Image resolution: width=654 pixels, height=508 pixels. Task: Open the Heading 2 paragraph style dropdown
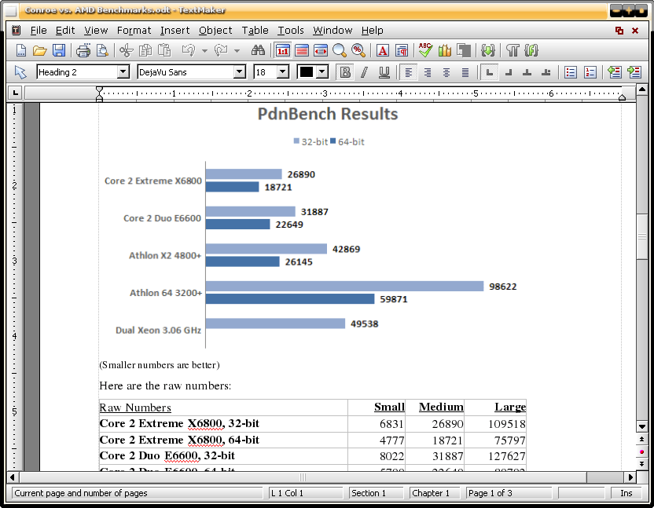click(x=123, y=72)
